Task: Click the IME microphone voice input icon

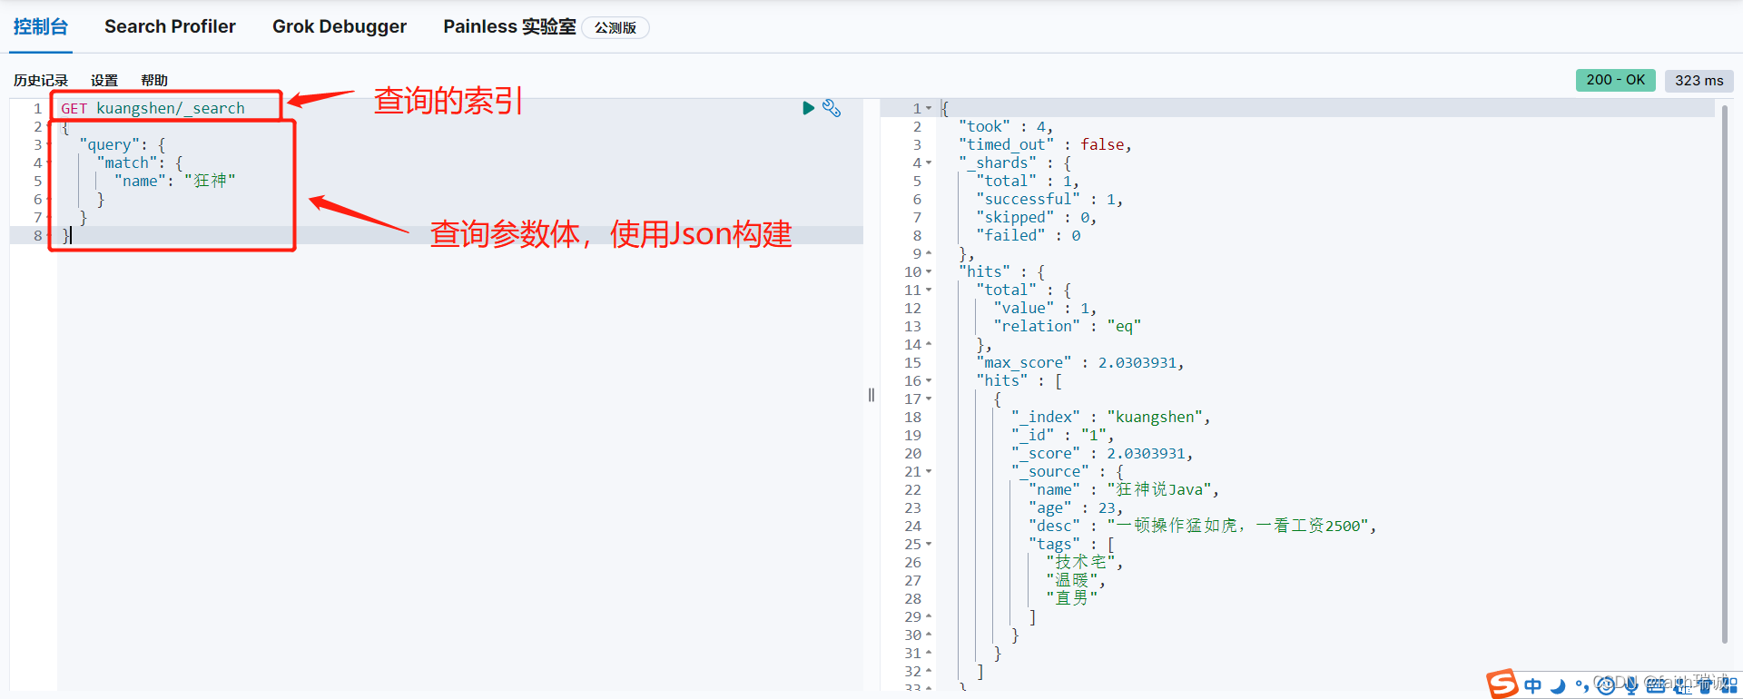Action: click(1631, 686)
